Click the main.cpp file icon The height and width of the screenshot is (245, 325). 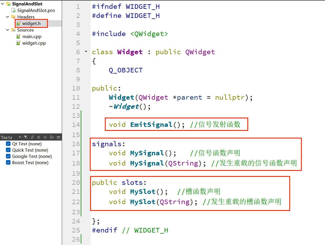point(18,37)
